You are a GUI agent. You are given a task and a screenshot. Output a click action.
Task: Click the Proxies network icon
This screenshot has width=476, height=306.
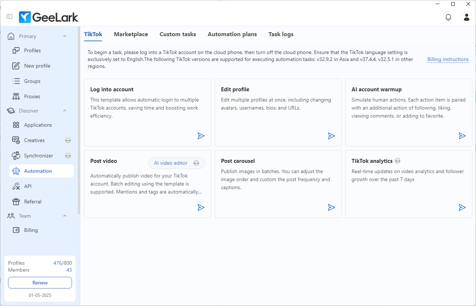(x=16, y=96)
